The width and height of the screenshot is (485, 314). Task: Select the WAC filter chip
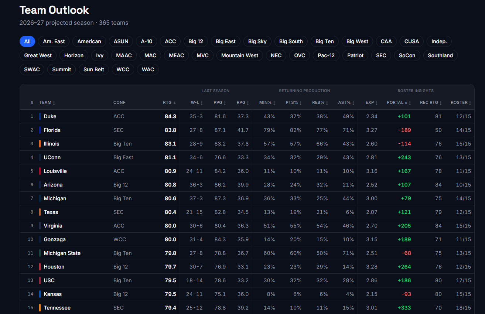[148, 69]
